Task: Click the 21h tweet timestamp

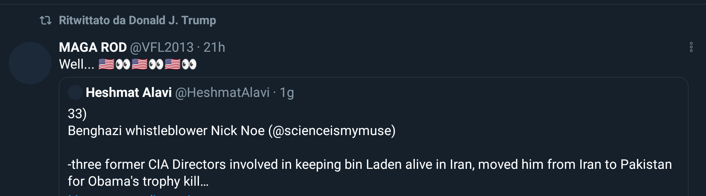Action: click(x=214, y=47)
